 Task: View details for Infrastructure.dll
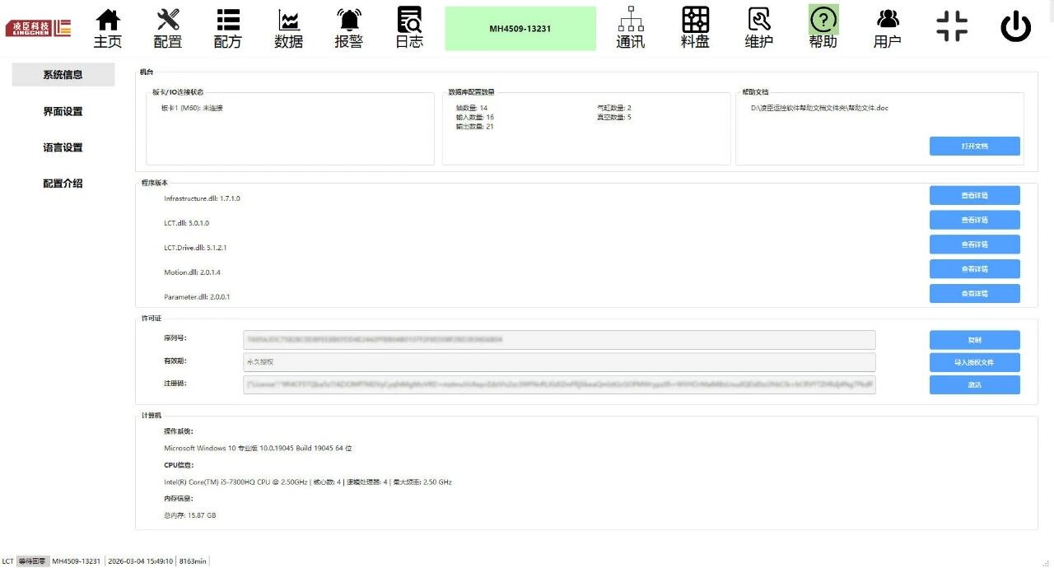point(975,195)
